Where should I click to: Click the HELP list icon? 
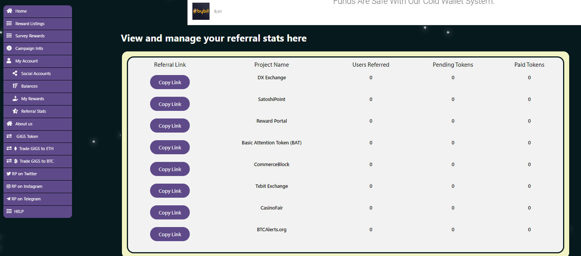[x=9, y=211]
